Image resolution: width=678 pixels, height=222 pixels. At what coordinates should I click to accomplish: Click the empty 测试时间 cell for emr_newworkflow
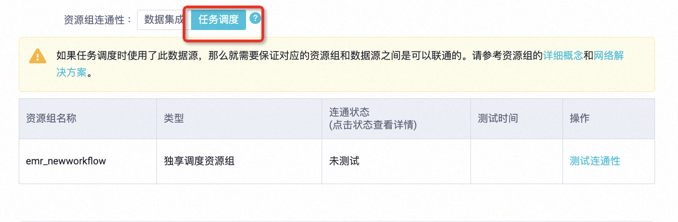click(516, 161)
